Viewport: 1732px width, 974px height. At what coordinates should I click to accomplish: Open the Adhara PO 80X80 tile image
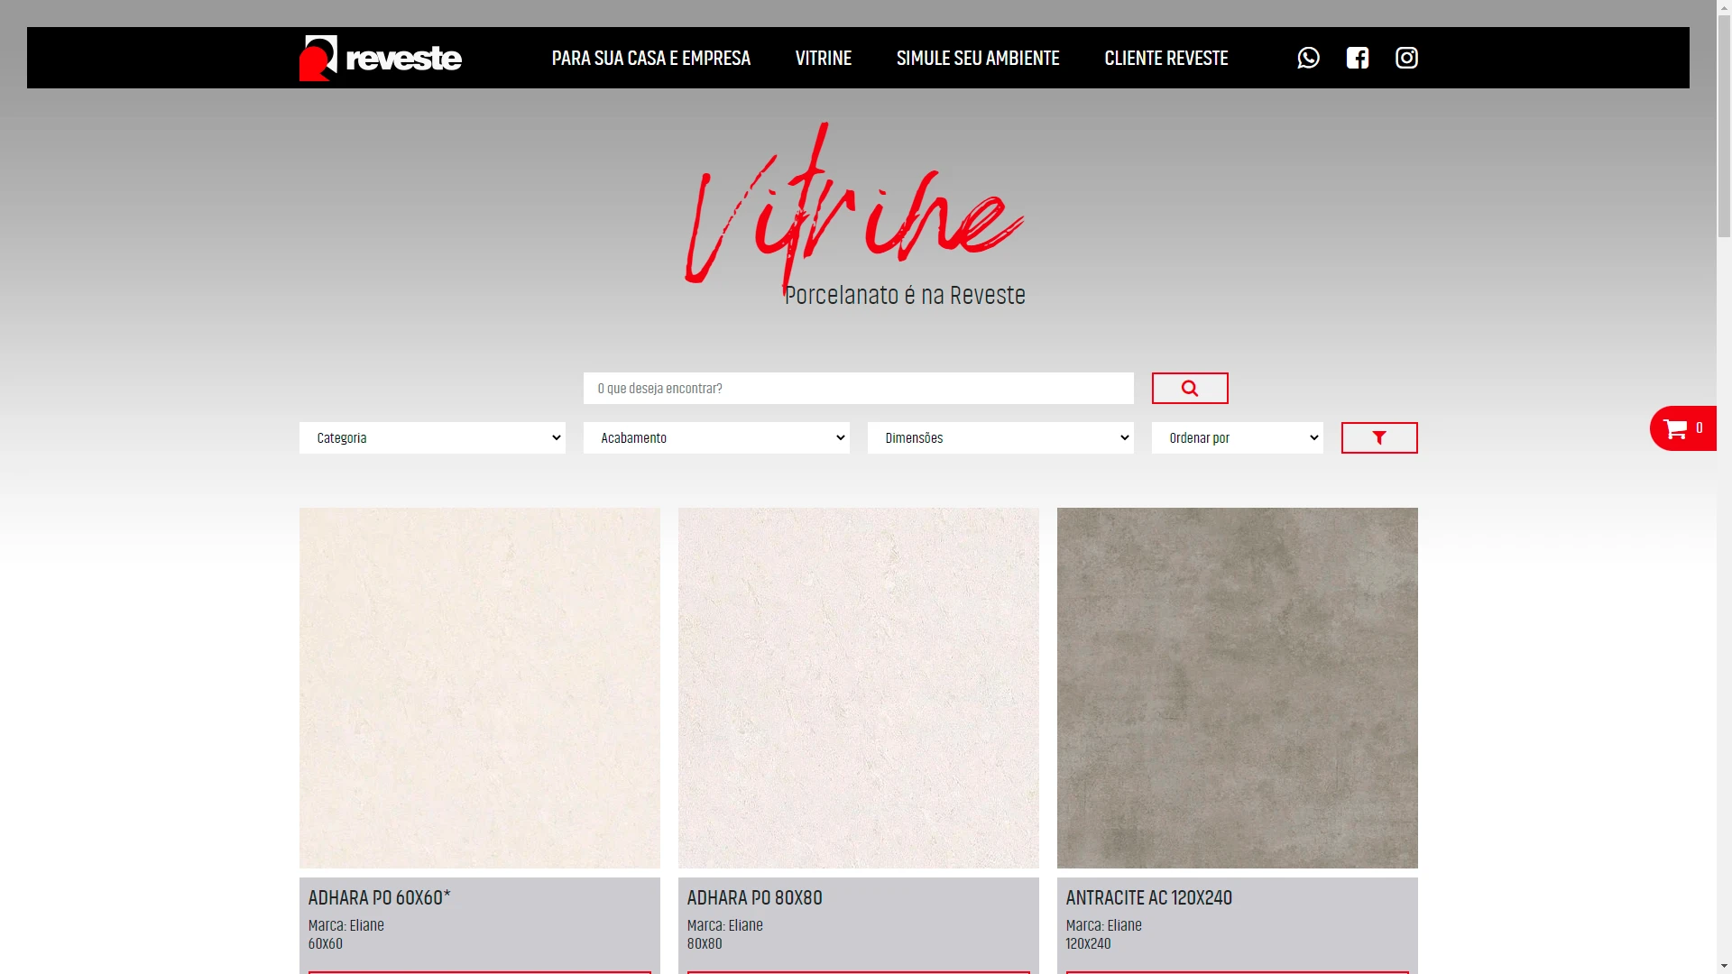pyautogui.click(x=859, y=688)
